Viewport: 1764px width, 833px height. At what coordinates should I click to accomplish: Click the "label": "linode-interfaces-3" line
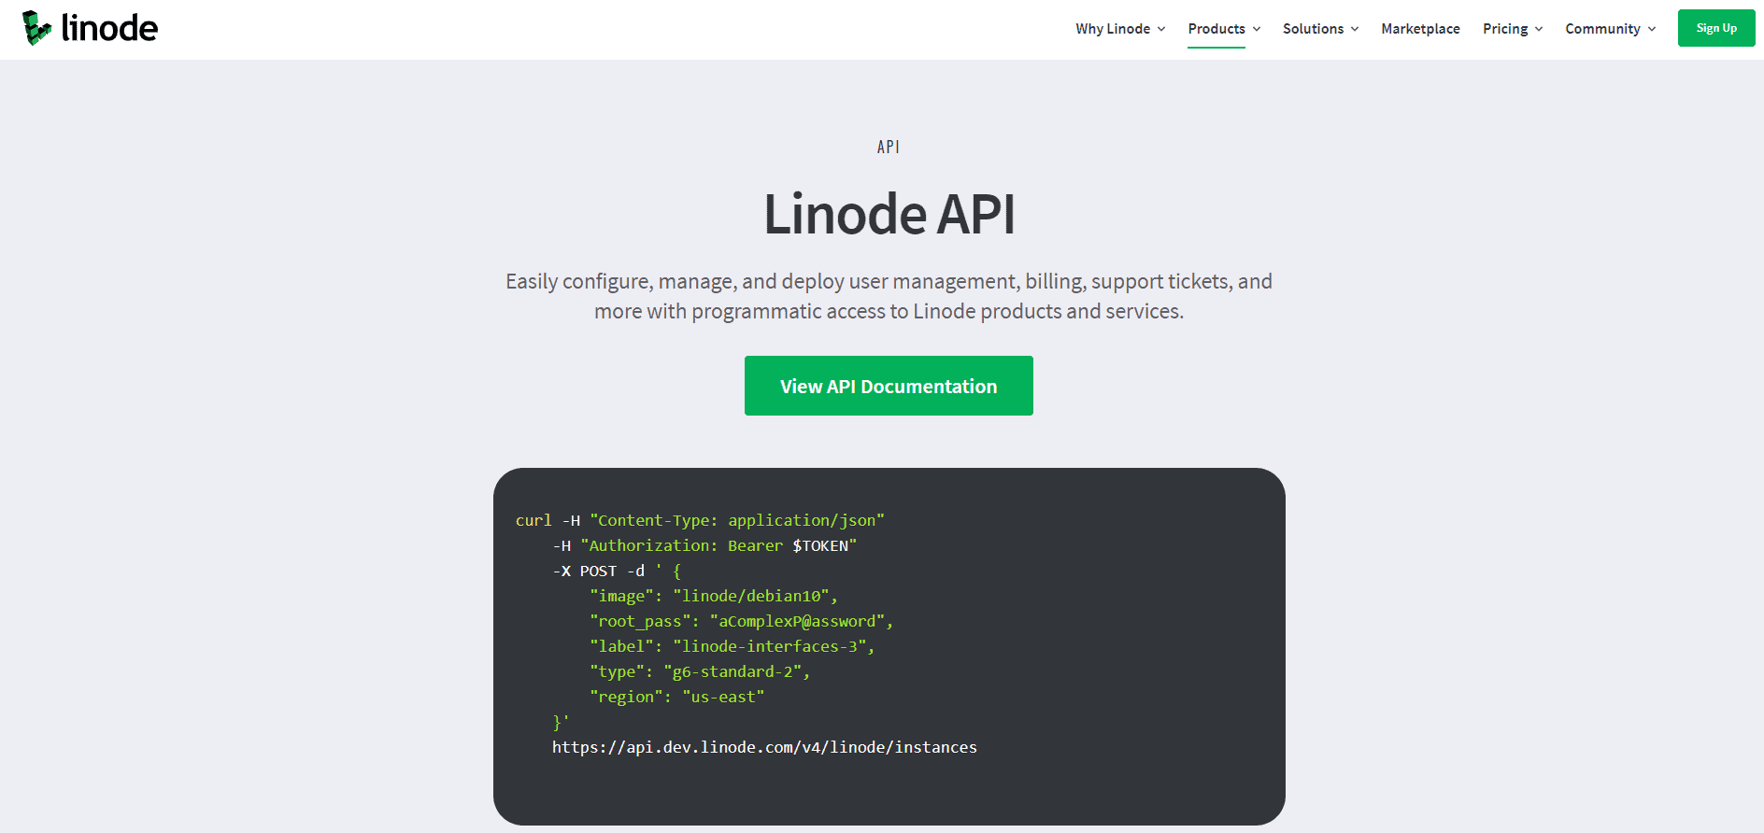coord(733,646)
